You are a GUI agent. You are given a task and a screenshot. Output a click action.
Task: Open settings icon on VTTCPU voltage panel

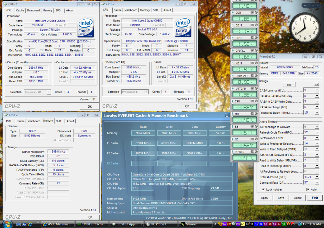point(252,88)
